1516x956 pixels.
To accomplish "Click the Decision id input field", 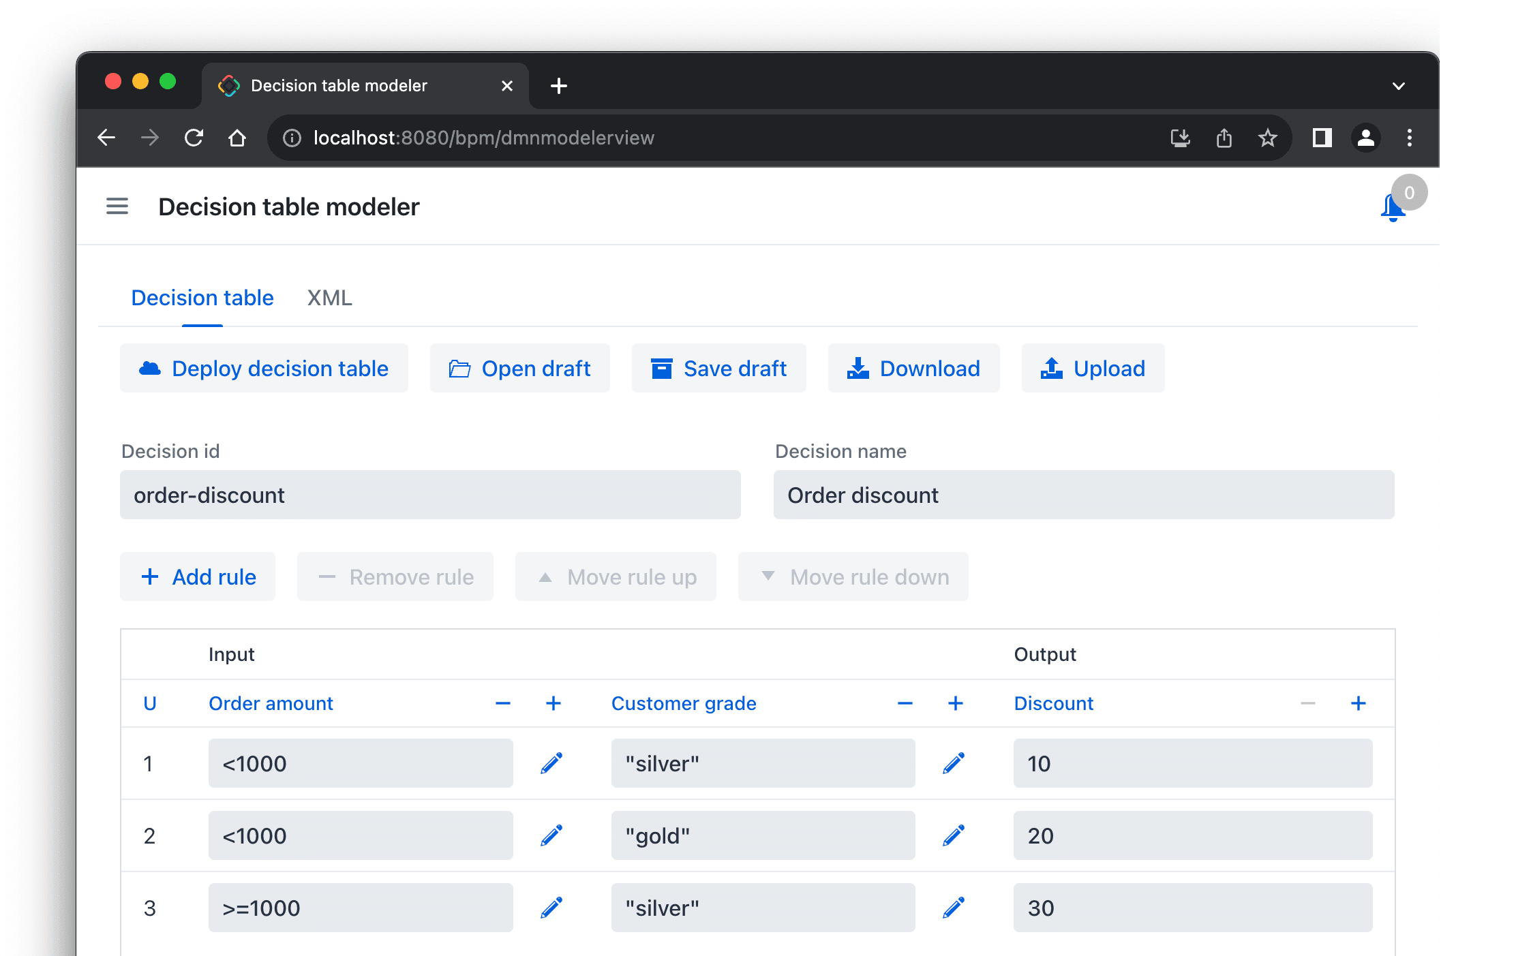I will pos(430,495).
